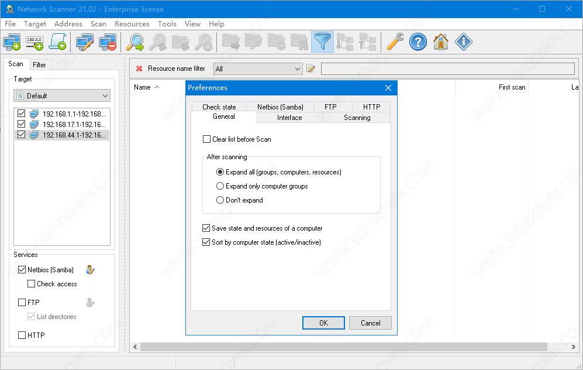Click the grayed rescan magnifier icon

(x=158, y=42)
